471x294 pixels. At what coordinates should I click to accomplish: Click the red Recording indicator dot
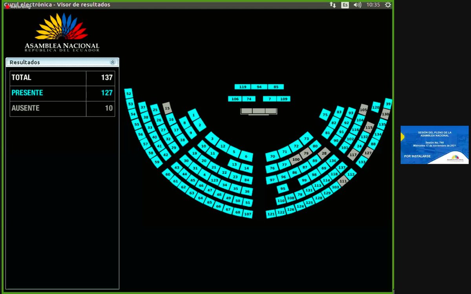coord(7,7)
